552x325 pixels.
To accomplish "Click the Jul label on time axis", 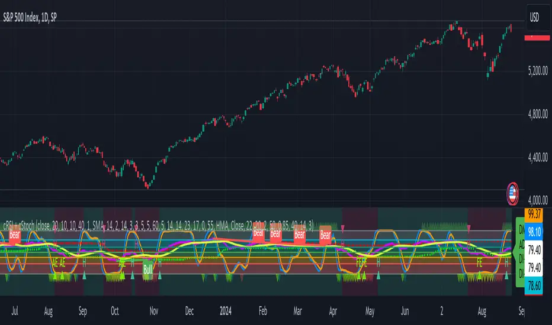I will point(15,311).
